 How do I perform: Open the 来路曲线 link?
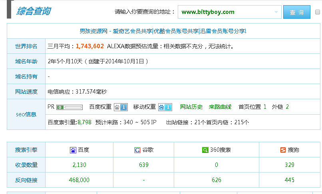click(x=220, y=107)
